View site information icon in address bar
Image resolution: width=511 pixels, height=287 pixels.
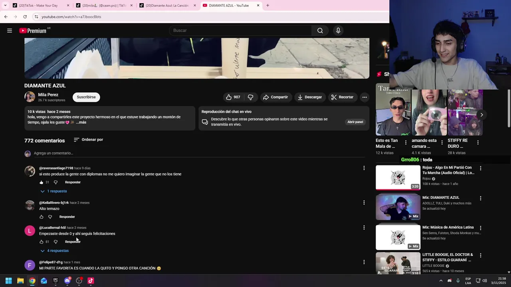pyautogui.click(x=36, y=17)
